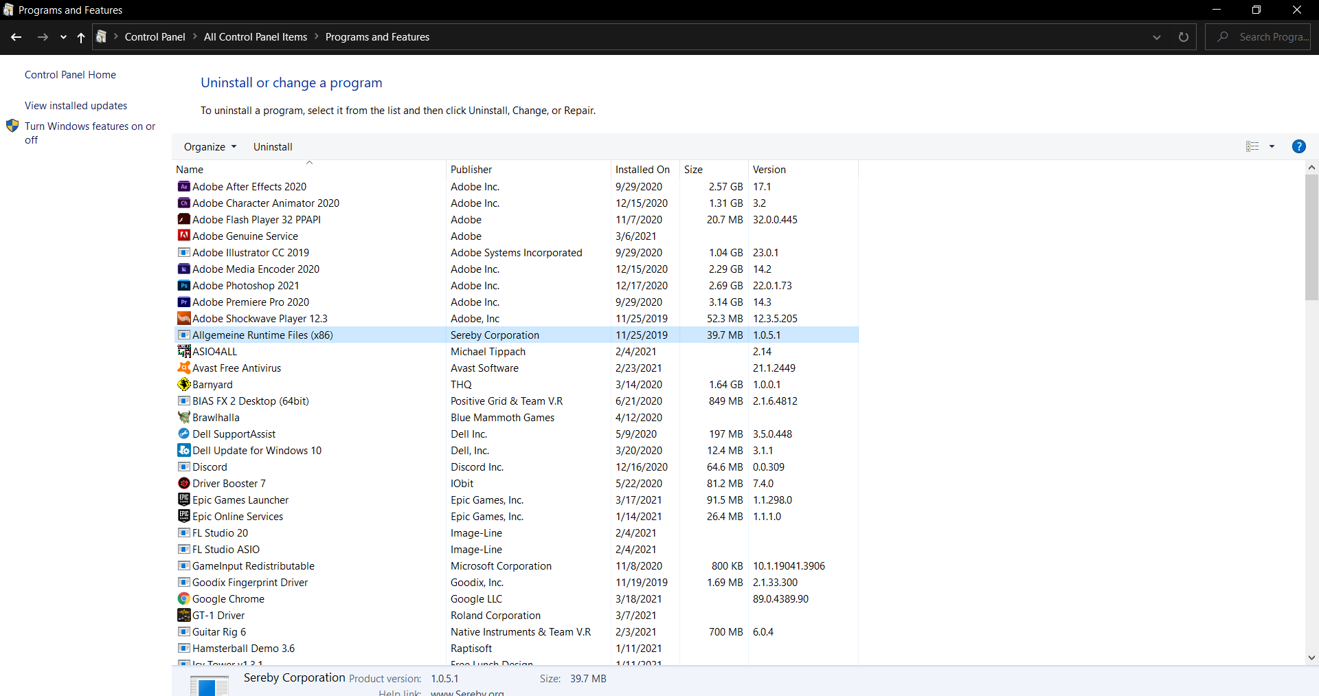Viewport: 1319px width, 696px height.
Task: Open Control Panel Home link
Action: (70, 75)
